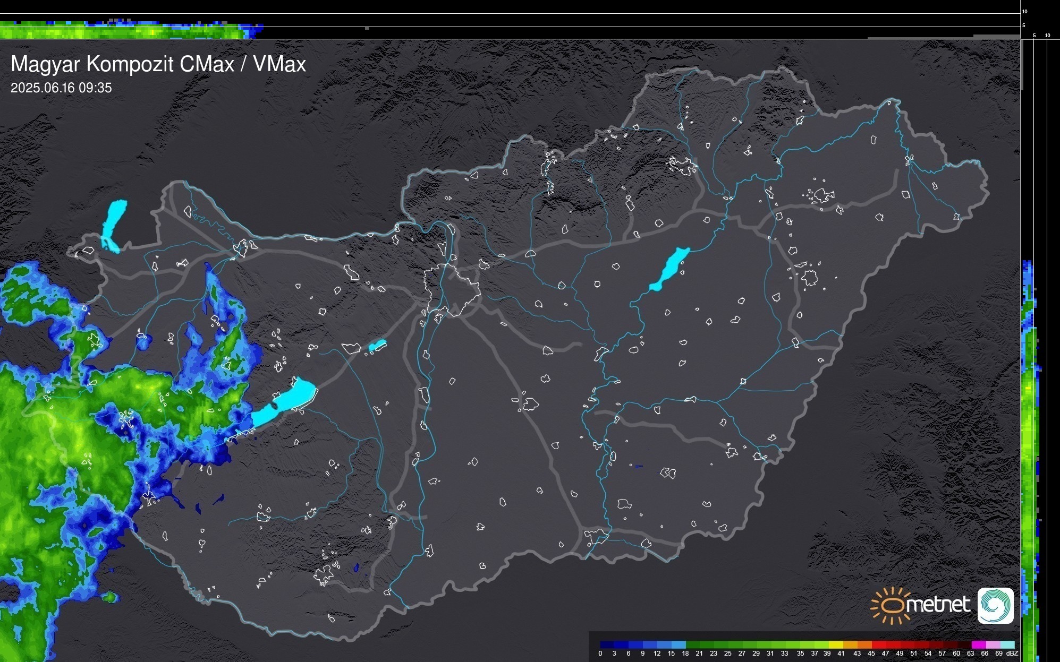Screen dimensions: 1060x662
Task: Click the gray vertical bar at the map's top-right edge
Action: pyautogui.click(x=1021, y=64)
